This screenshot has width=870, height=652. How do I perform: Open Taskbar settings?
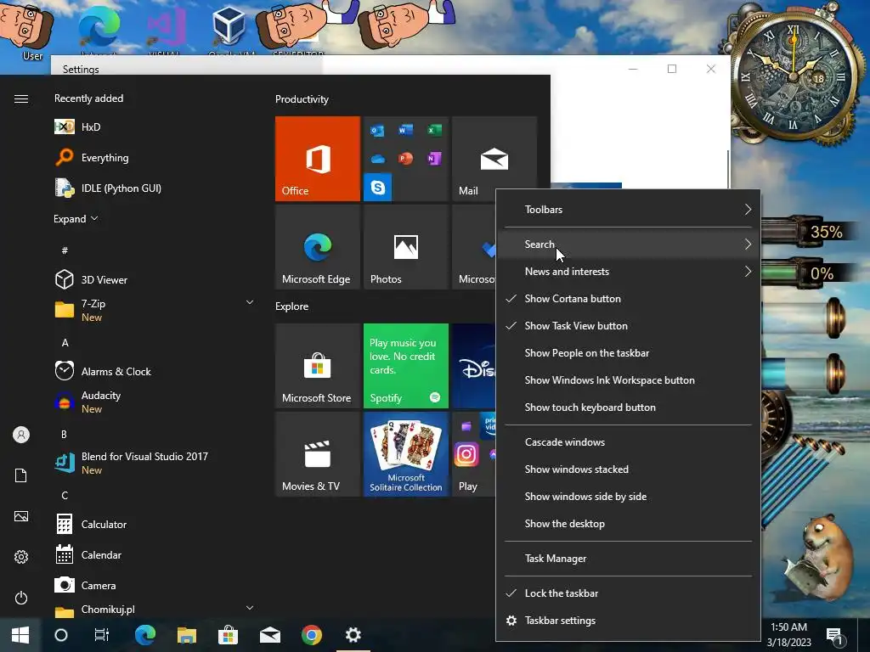[x=628, y=621]
